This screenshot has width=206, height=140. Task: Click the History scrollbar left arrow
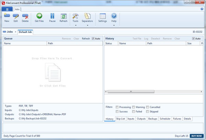click(x=106, y=92)
